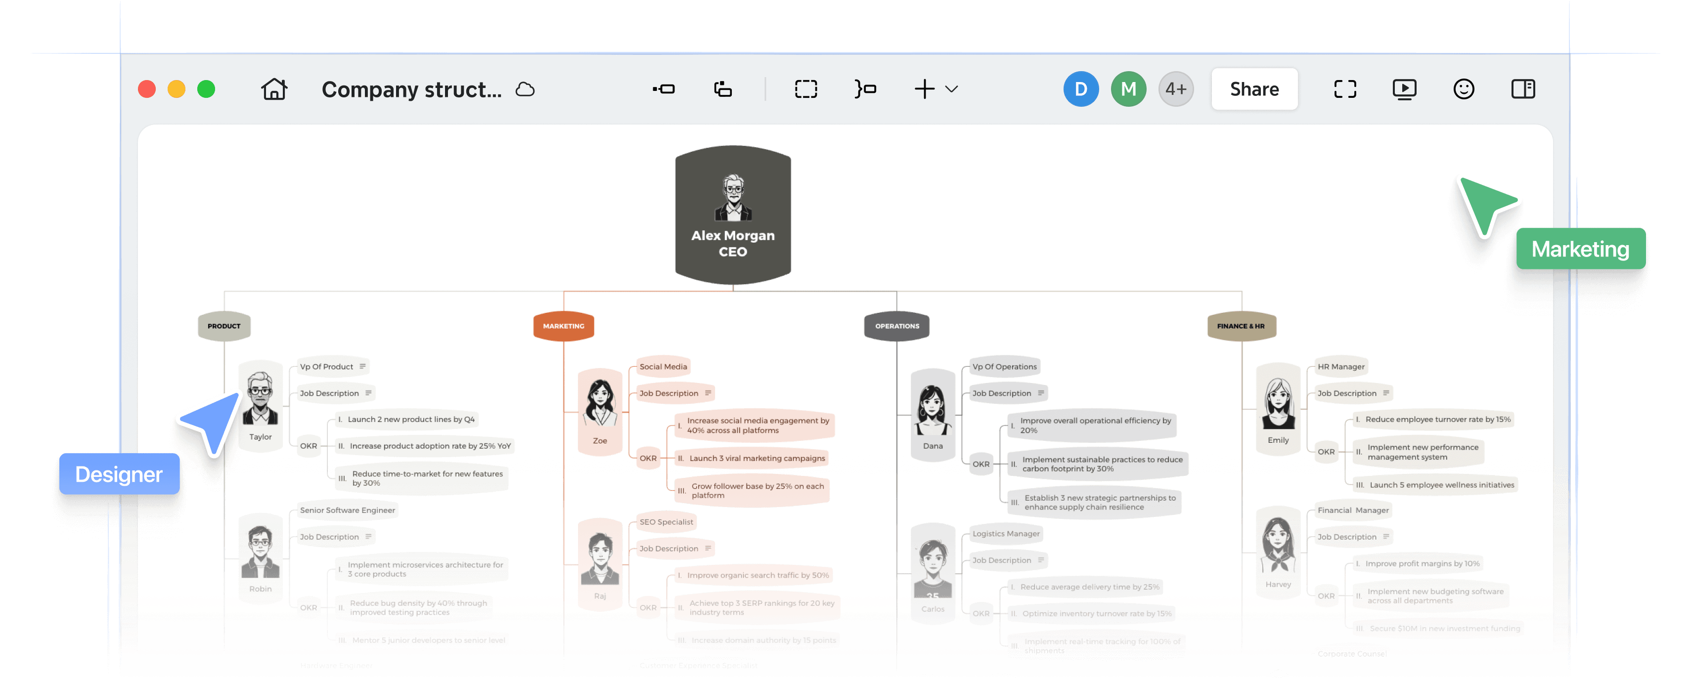Select the Marketing branch label
The image size is (1691, 679).
563,326
